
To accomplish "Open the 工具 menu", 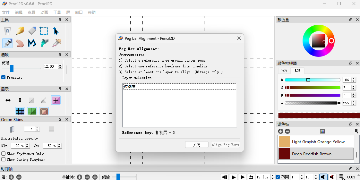I will (x=57, y=13).
